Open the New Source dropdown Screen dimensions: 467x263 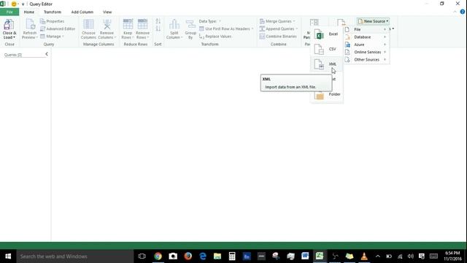tap(373, 21)
